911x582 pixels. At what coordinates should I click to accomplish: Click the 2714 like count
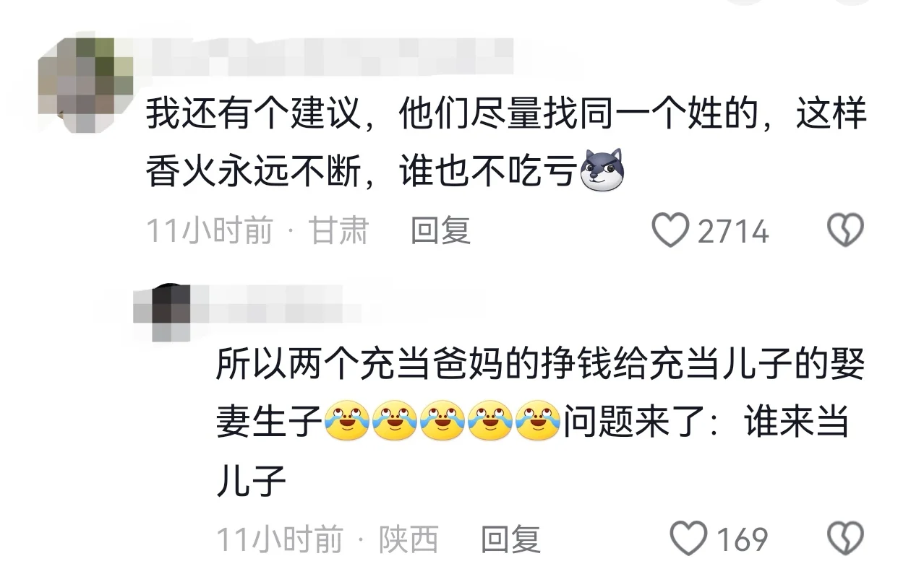pyautogui.click(x=732, y=232)
